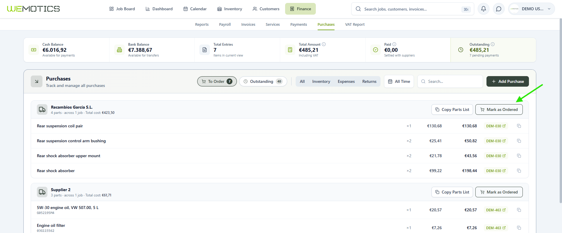The height and width of the screenshot is (233, 562).
Task: Copy the Rear shock absorber upper mount row
Action: click(x=519, y=156)
